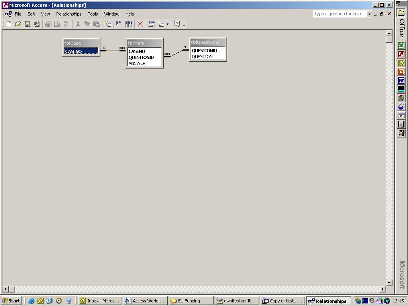Select QUESTIONID field in tblMain
Viewport: 408px width, 306px height.
coord(144,57)
